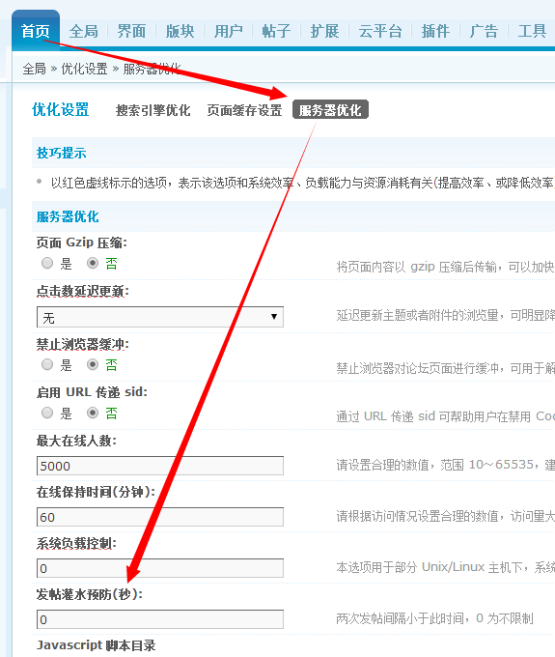
Task: Open the 页面缓存设置 sub-tab
Action: coord(244,110)
